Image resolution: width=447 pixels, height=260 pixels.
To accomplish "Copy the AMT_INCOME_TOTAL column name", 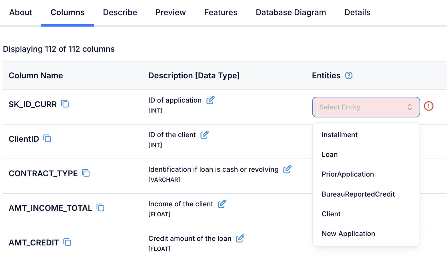I will coord(101,208).
